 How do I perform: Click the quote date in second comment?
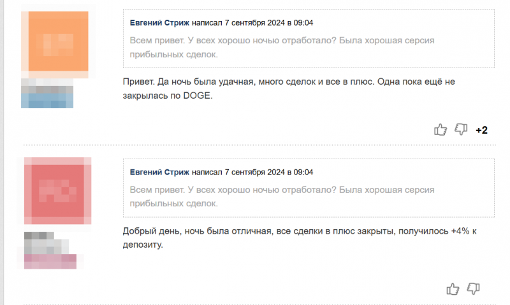(269, 173)
